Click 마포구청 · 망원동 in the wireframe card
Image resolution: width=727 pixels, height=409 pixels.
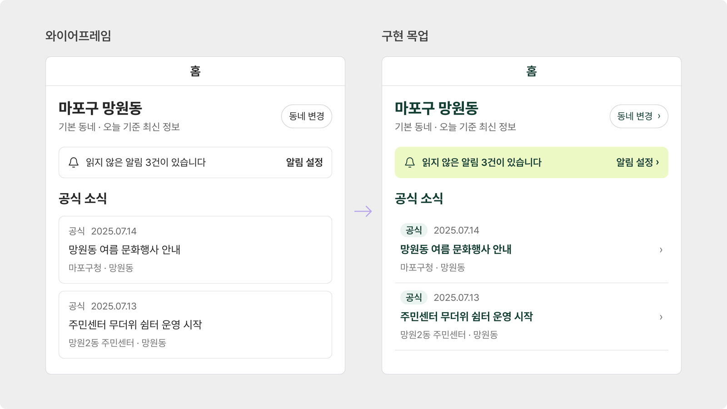pos(101,268)
